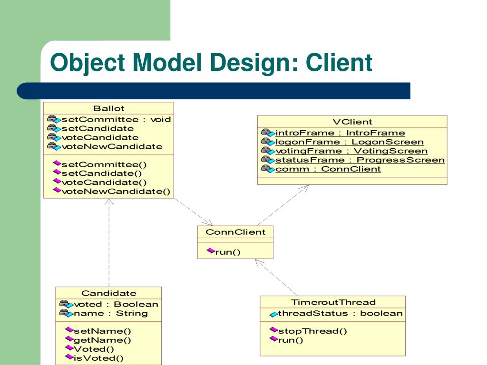Select the 'setCommittee()' operation text
The width and height of the screenshot is (487, 365).
104,164
